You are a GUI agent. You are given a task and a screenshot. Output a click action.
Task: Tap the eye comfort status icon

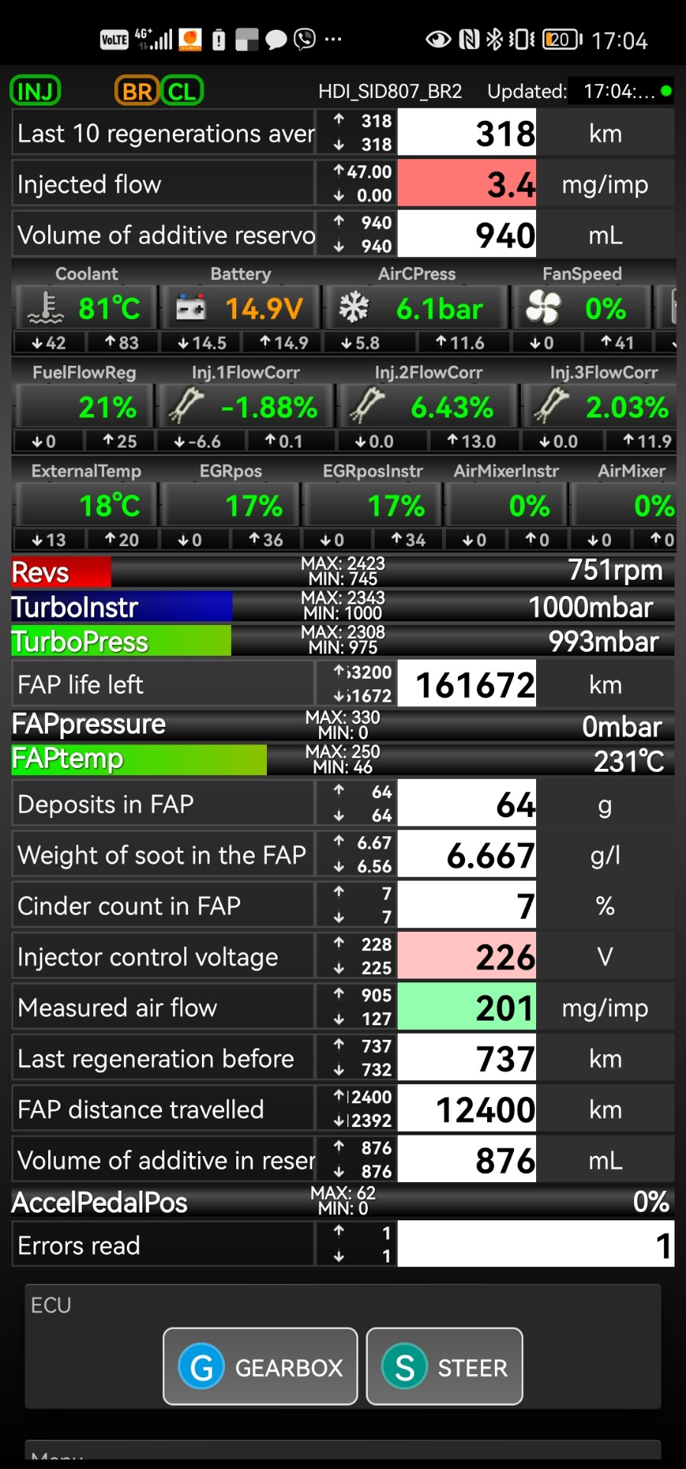[438, 40]
